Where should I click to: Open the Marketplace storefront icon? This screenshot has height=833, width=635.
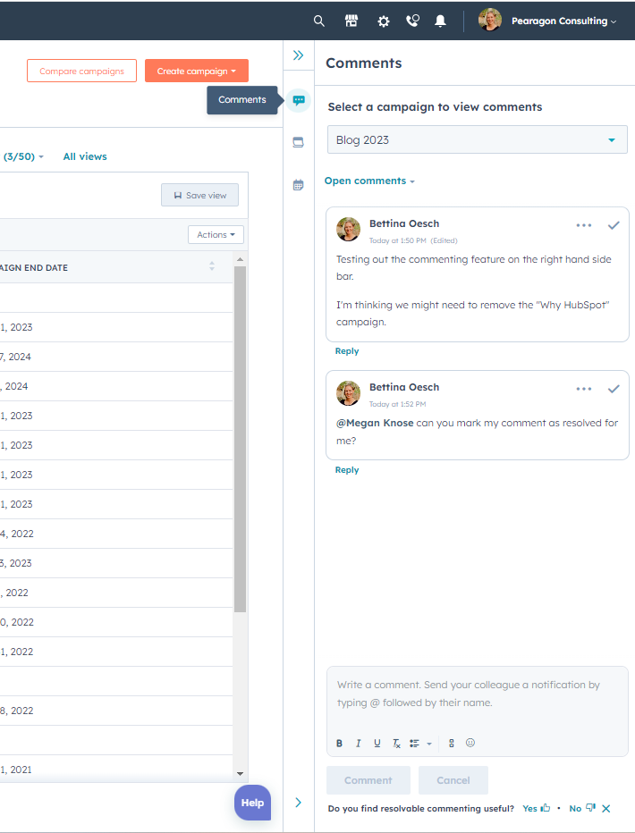[x=351, y=21]
